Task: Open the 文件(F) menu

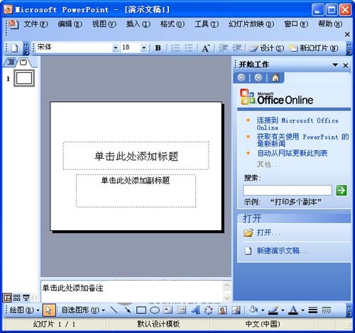Action: point(35,24)
